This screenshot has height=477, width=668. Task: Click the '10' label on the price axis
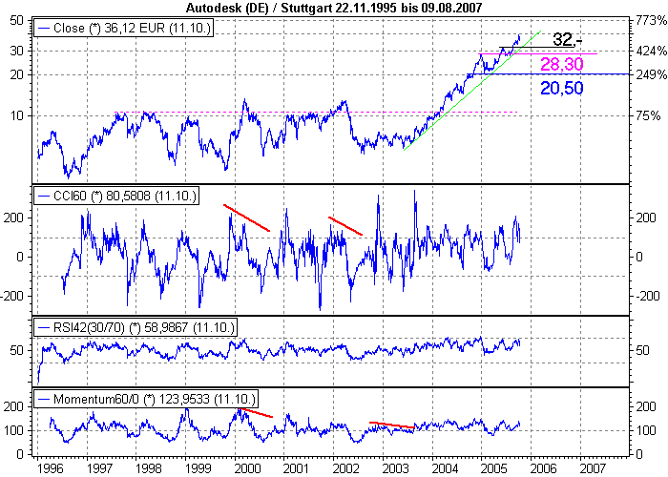pos(17,115)
